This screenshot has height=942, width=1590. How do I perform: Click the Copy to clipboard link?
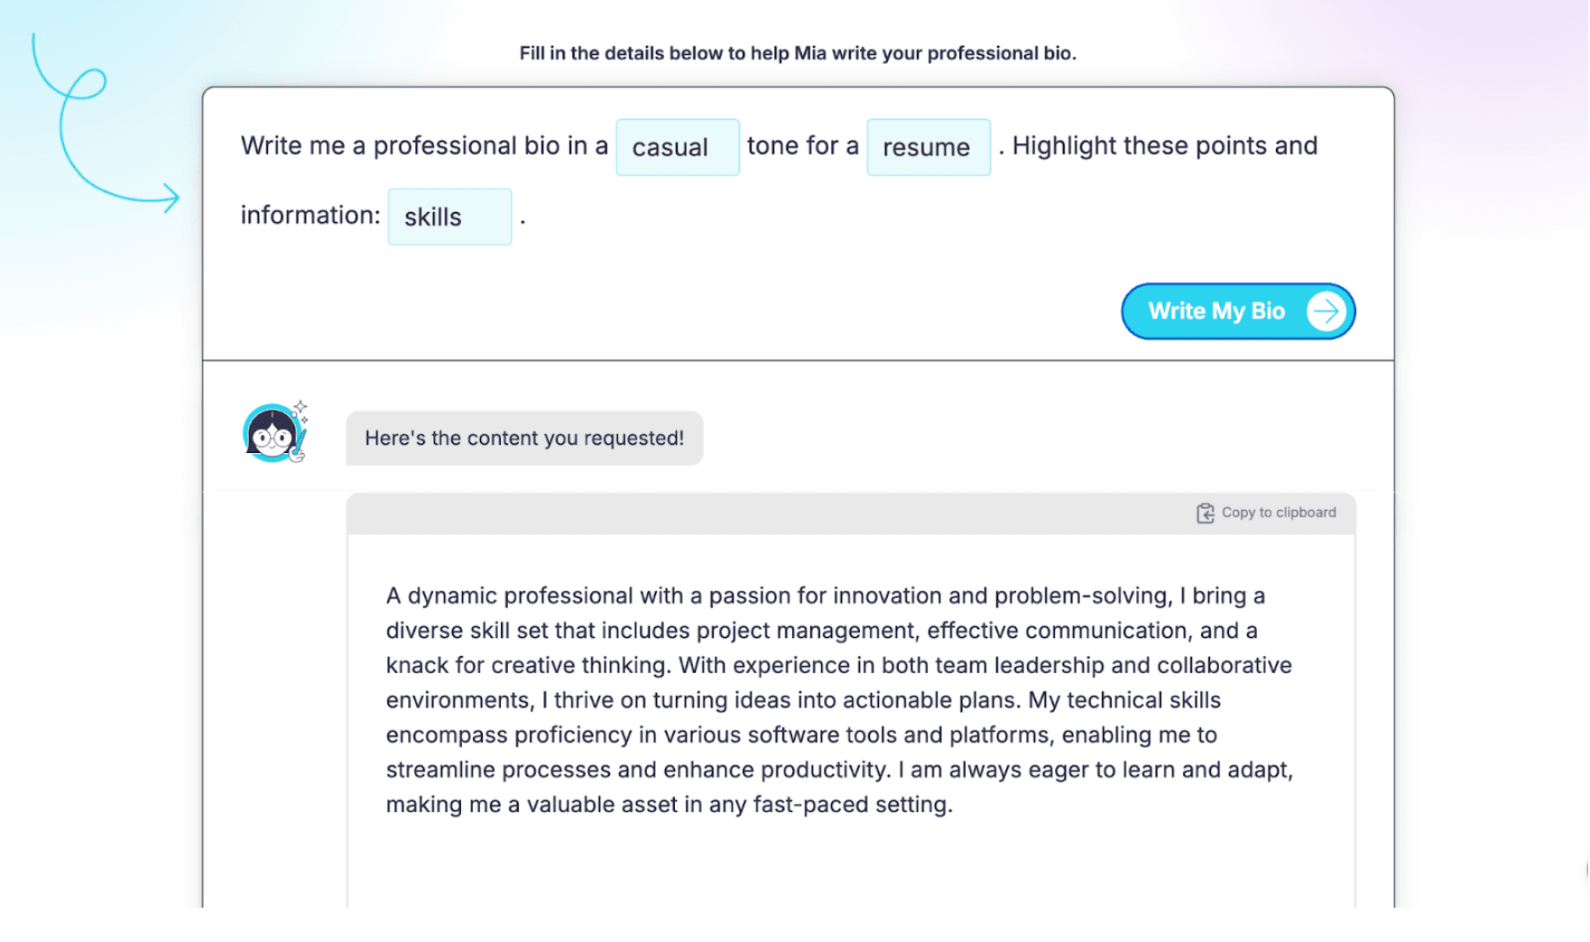tap(1279, 513)
